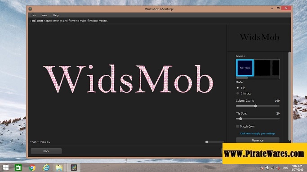Select the No Frame thumbnail
This screenshot has width=307, height=172.
(x=245, y=68)
